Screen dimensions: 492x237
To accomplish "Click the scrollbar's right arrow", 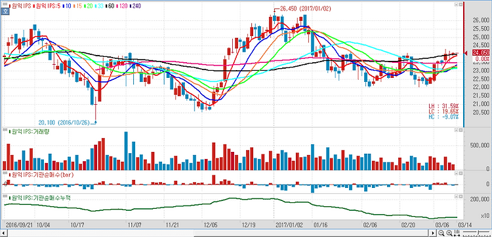I will click(433, 233).
